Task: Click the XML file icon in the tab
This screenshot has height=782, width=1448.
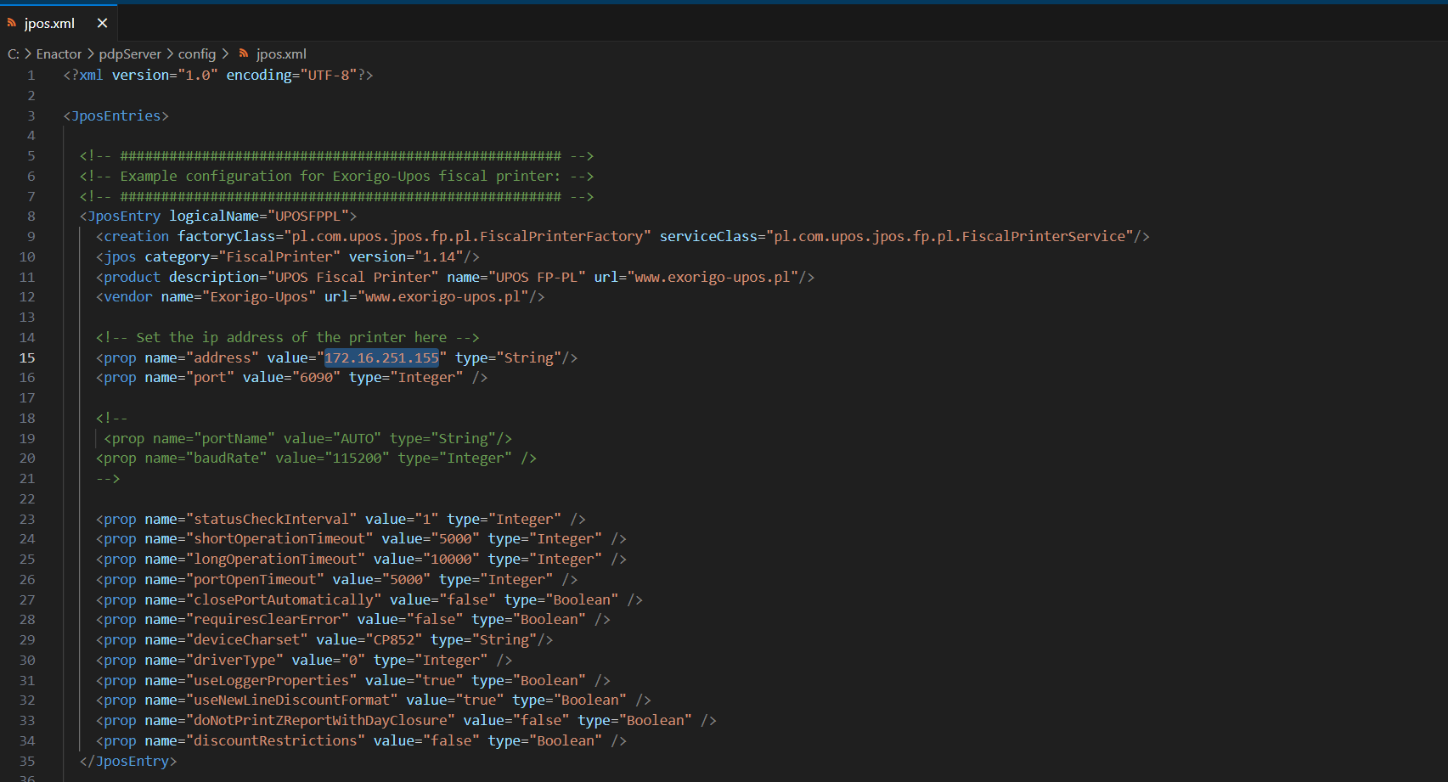Action: 12,23
